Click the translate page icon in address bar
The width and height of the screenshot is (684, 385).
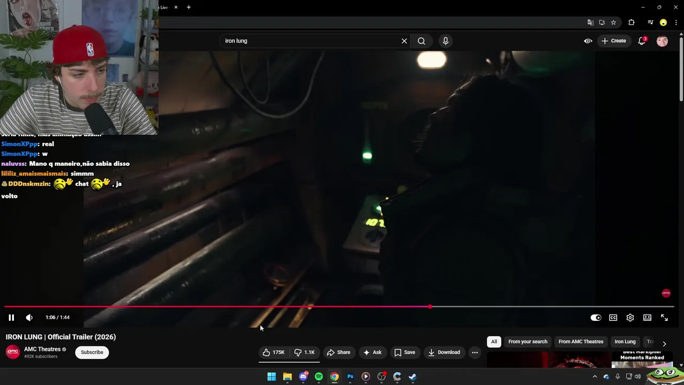(x=590, y=22)
